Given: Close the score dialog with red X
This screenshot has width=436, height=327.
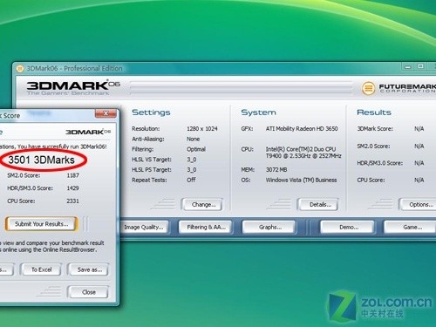Looking at the screenshot, I should [x=106, y=113].
